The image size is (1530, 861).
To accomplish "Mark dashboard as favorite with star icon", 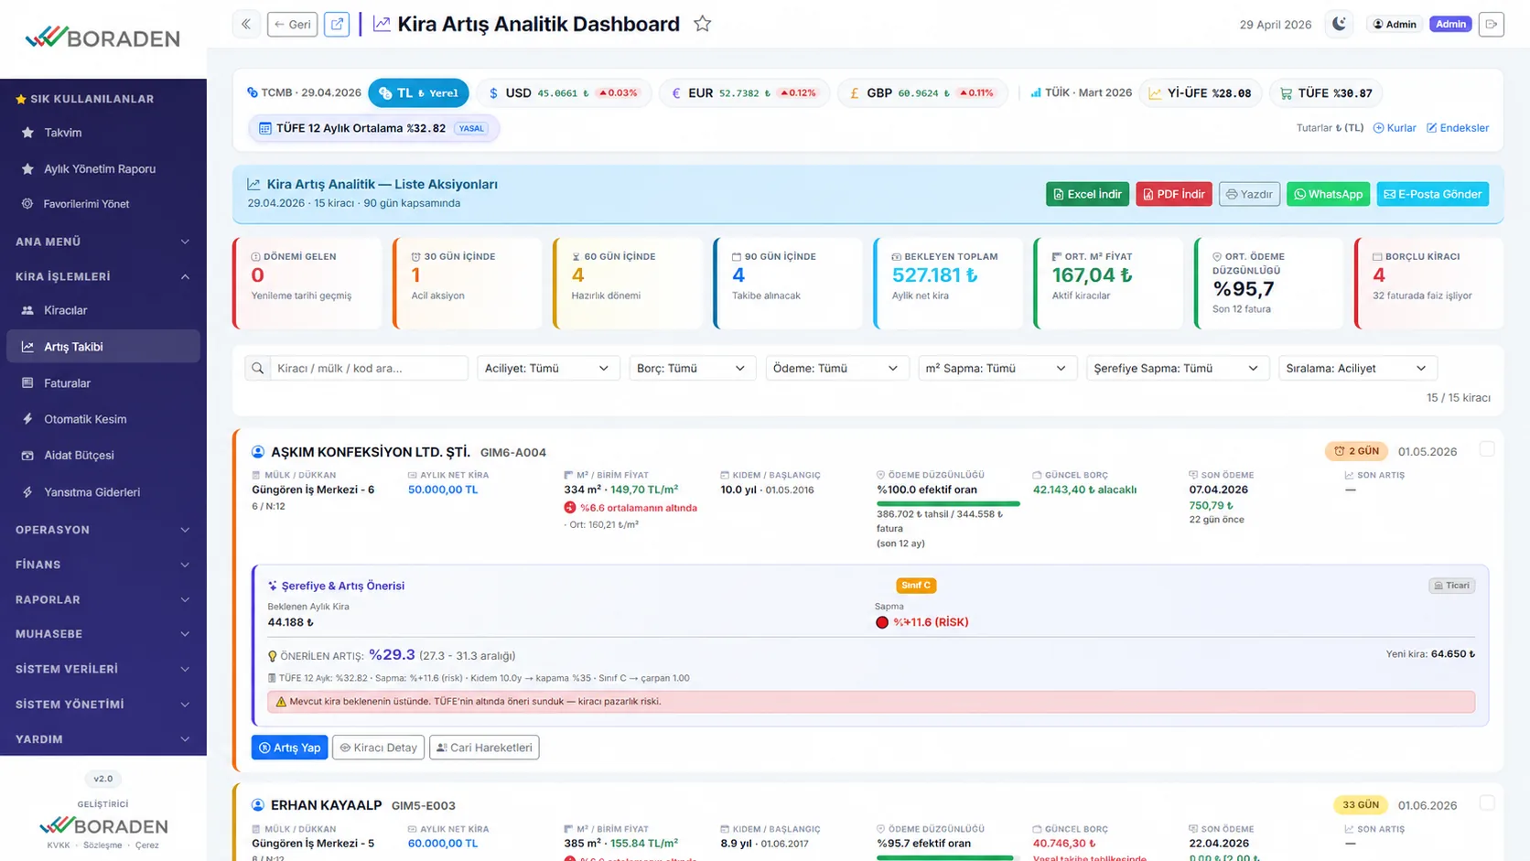I will tap(702, 25).
